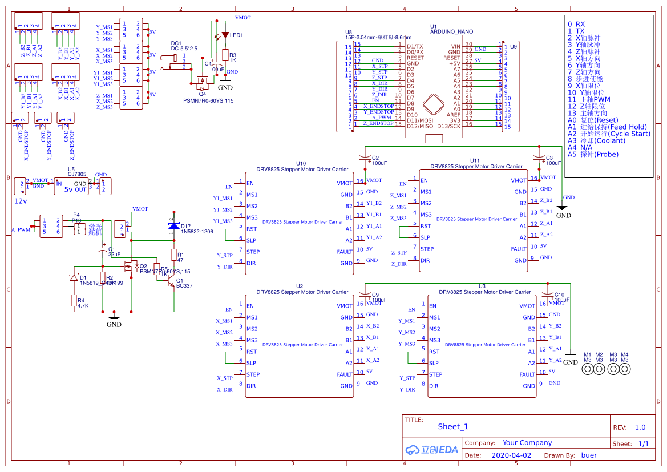Select the LED1 diode symbol
This screenshot has height=472, width=667.
point(225,35)
